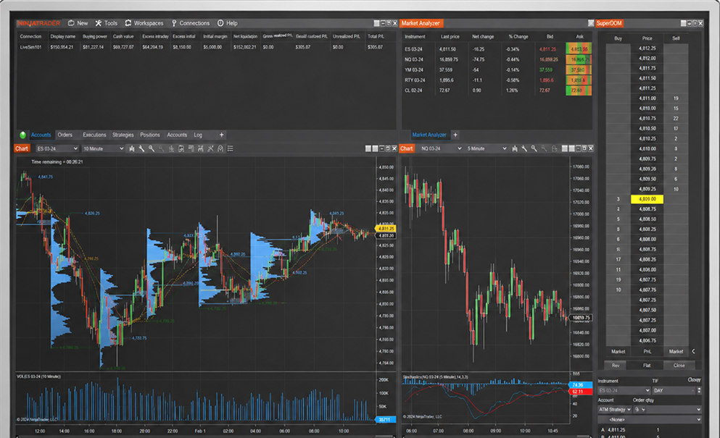This screenshot has height=438, width=720.
Task: Click zoom-out magnifier in NQ 03-24 chart toolbar
Action: 544,148
